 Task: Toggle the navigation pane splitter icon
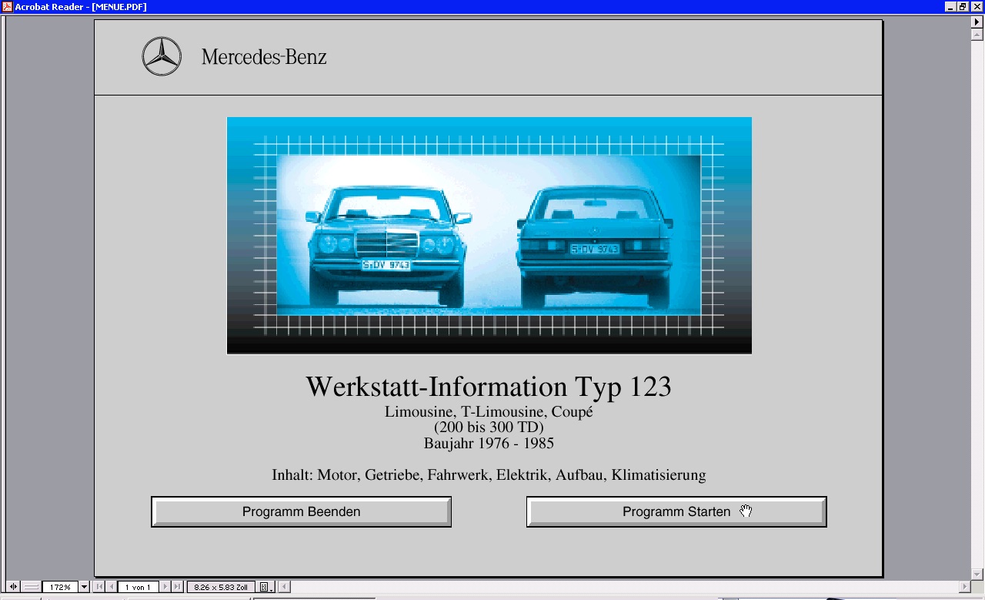[13, 587]
